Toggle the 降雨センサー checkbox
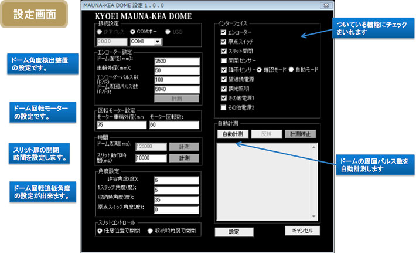416x257 pixels. 224,70
